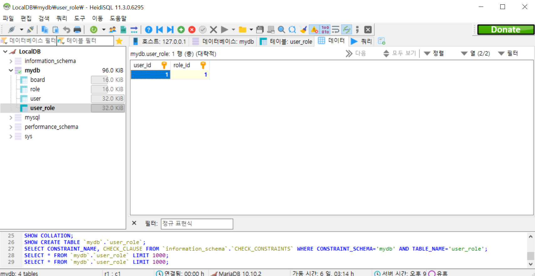Click the 정규 표현식 filter input field
This screenshot has width=535, height=276.
tap(197, 224)
